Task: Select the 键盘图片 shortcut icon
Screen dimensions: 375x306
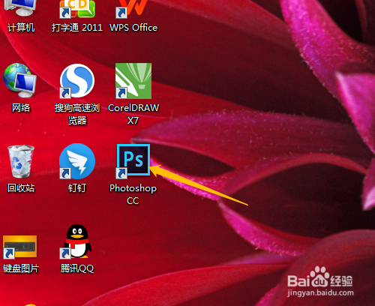Action: 20,247
